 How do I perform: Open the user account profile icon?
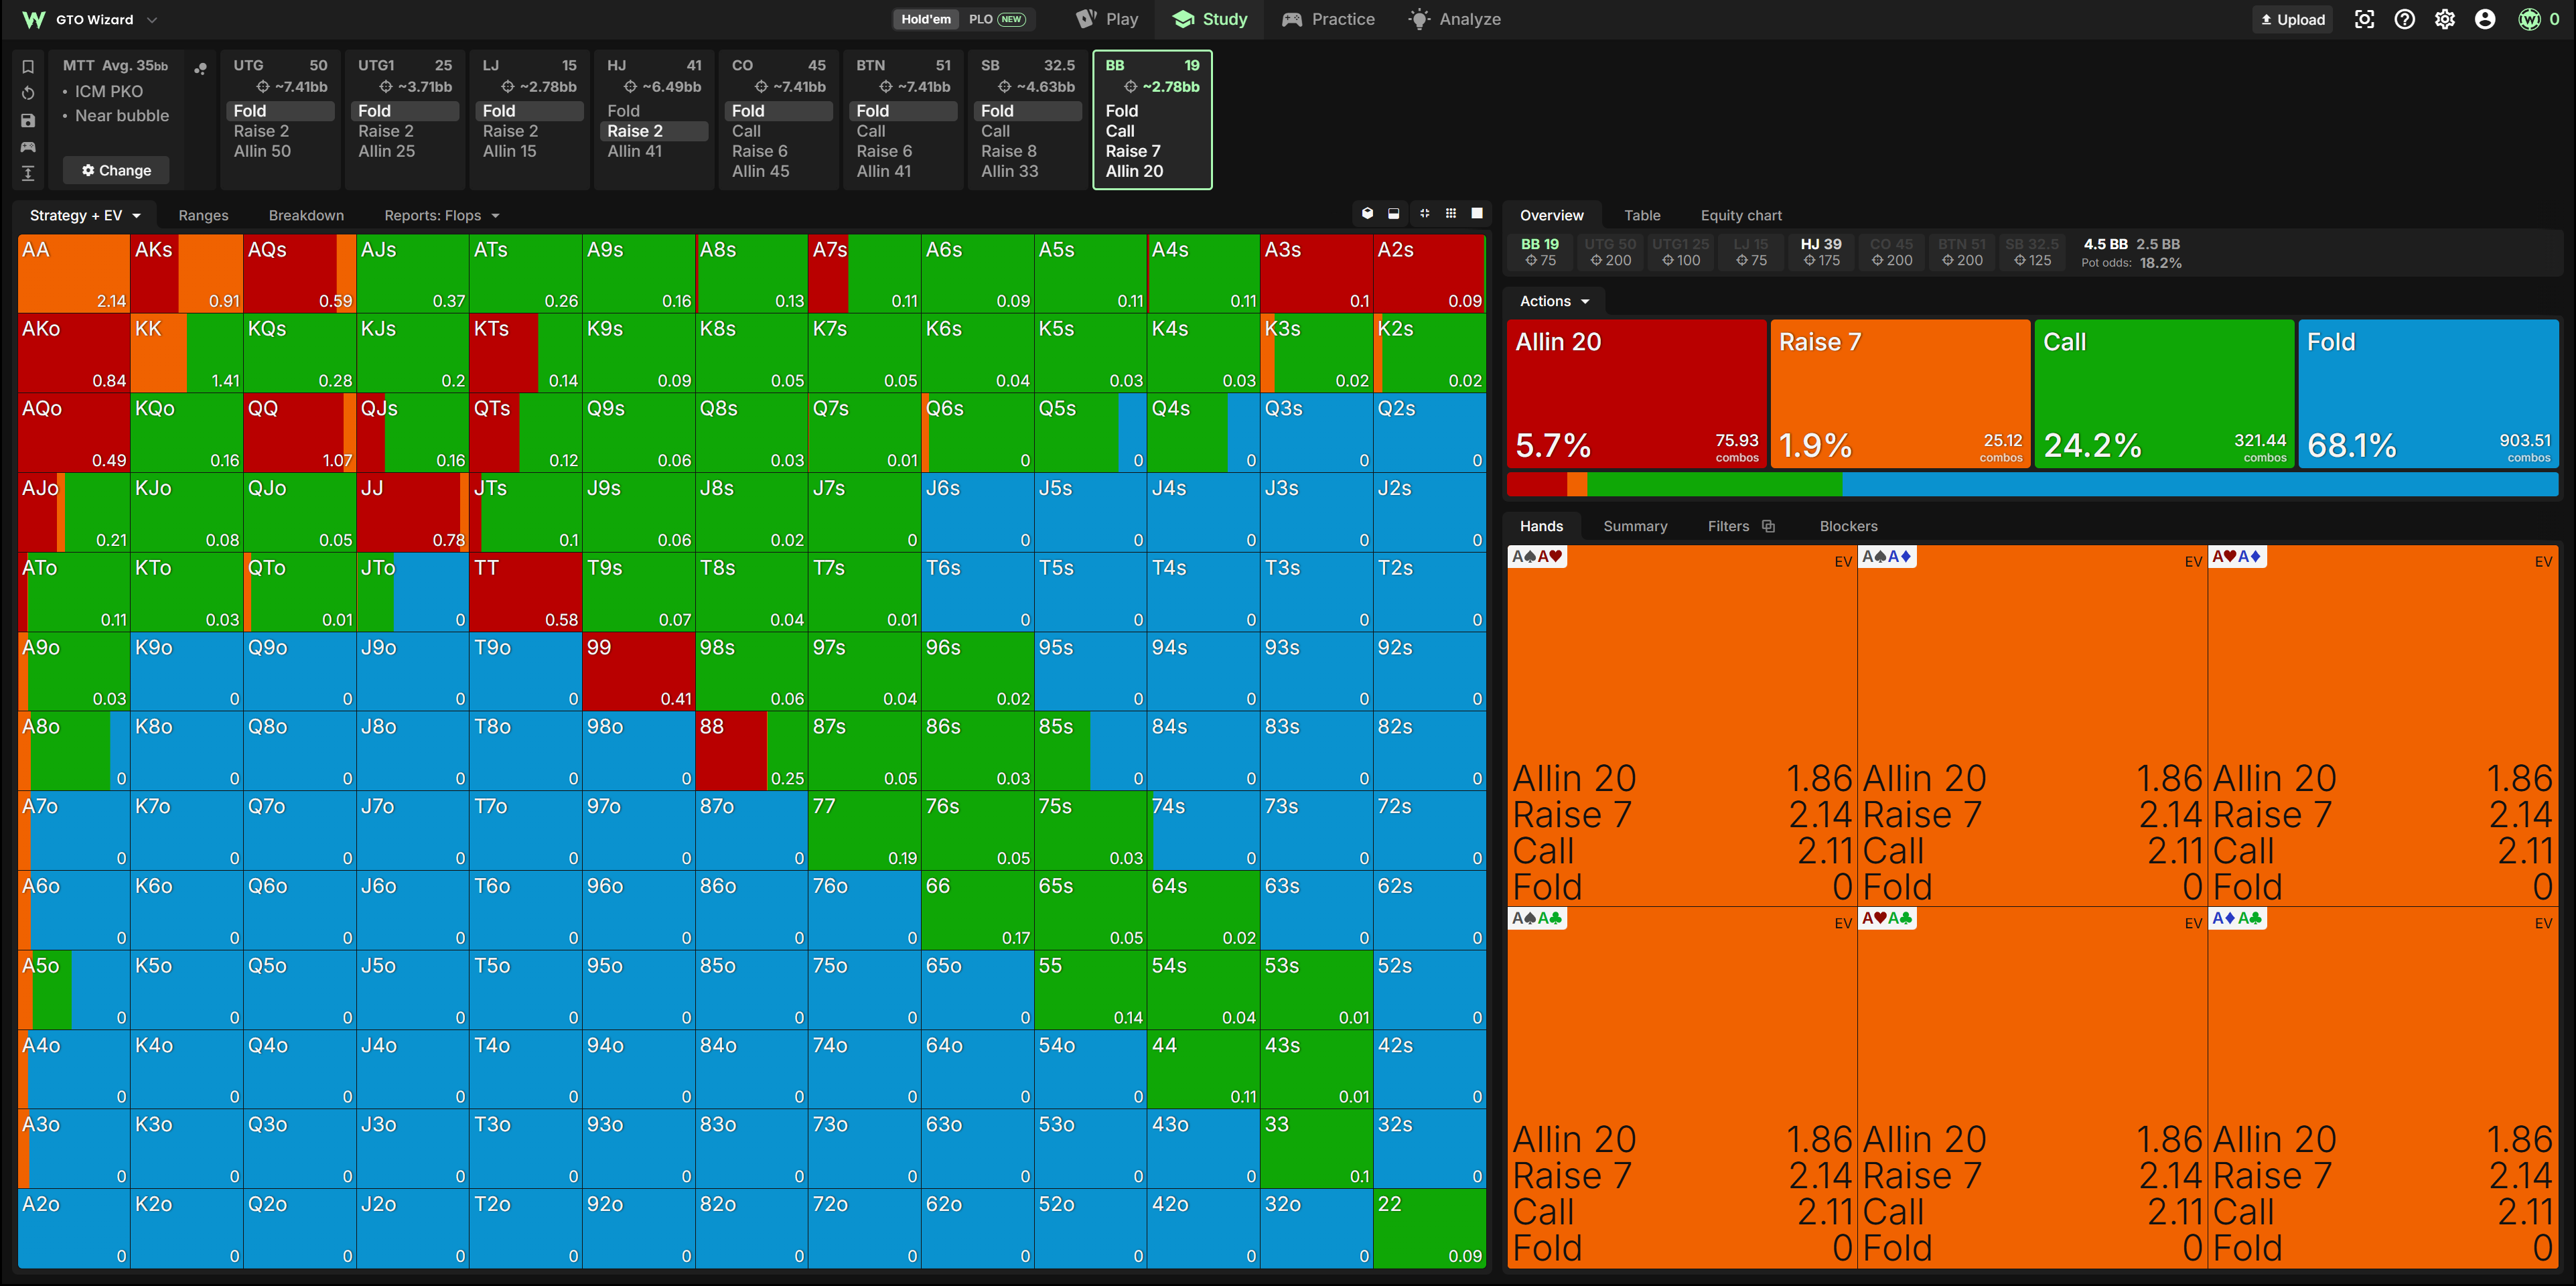(2485, 19)
